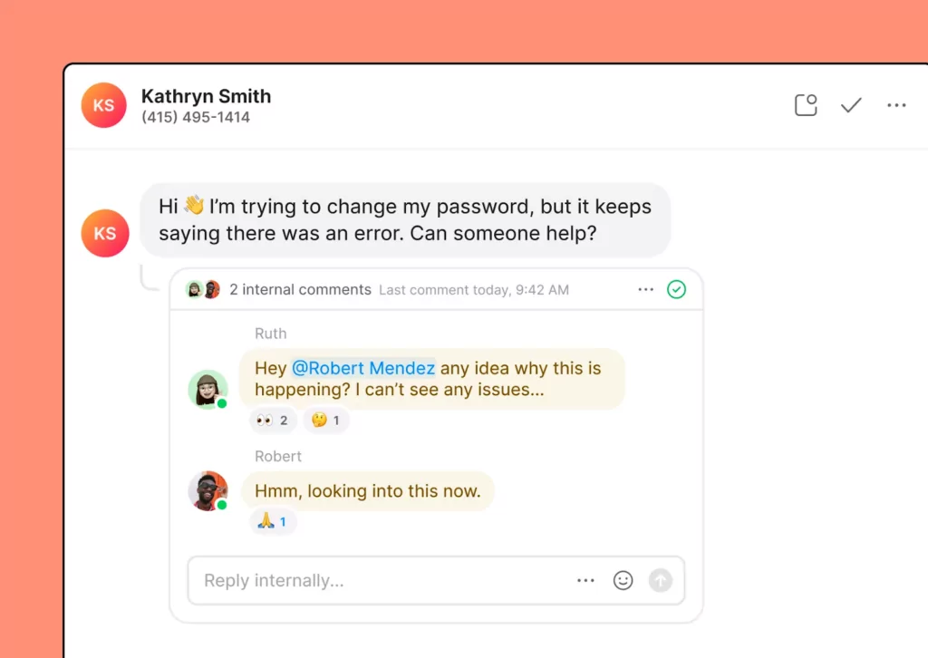Click the mark-as-unread icon in conversation header

[x=806, y=105]
